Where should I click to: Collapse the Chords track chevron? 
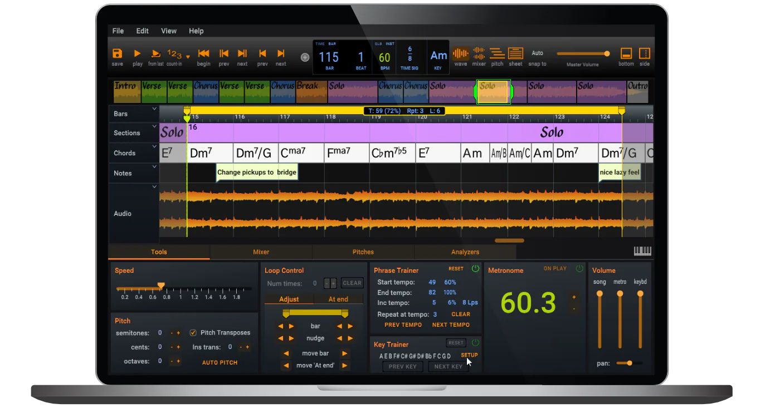154,147
